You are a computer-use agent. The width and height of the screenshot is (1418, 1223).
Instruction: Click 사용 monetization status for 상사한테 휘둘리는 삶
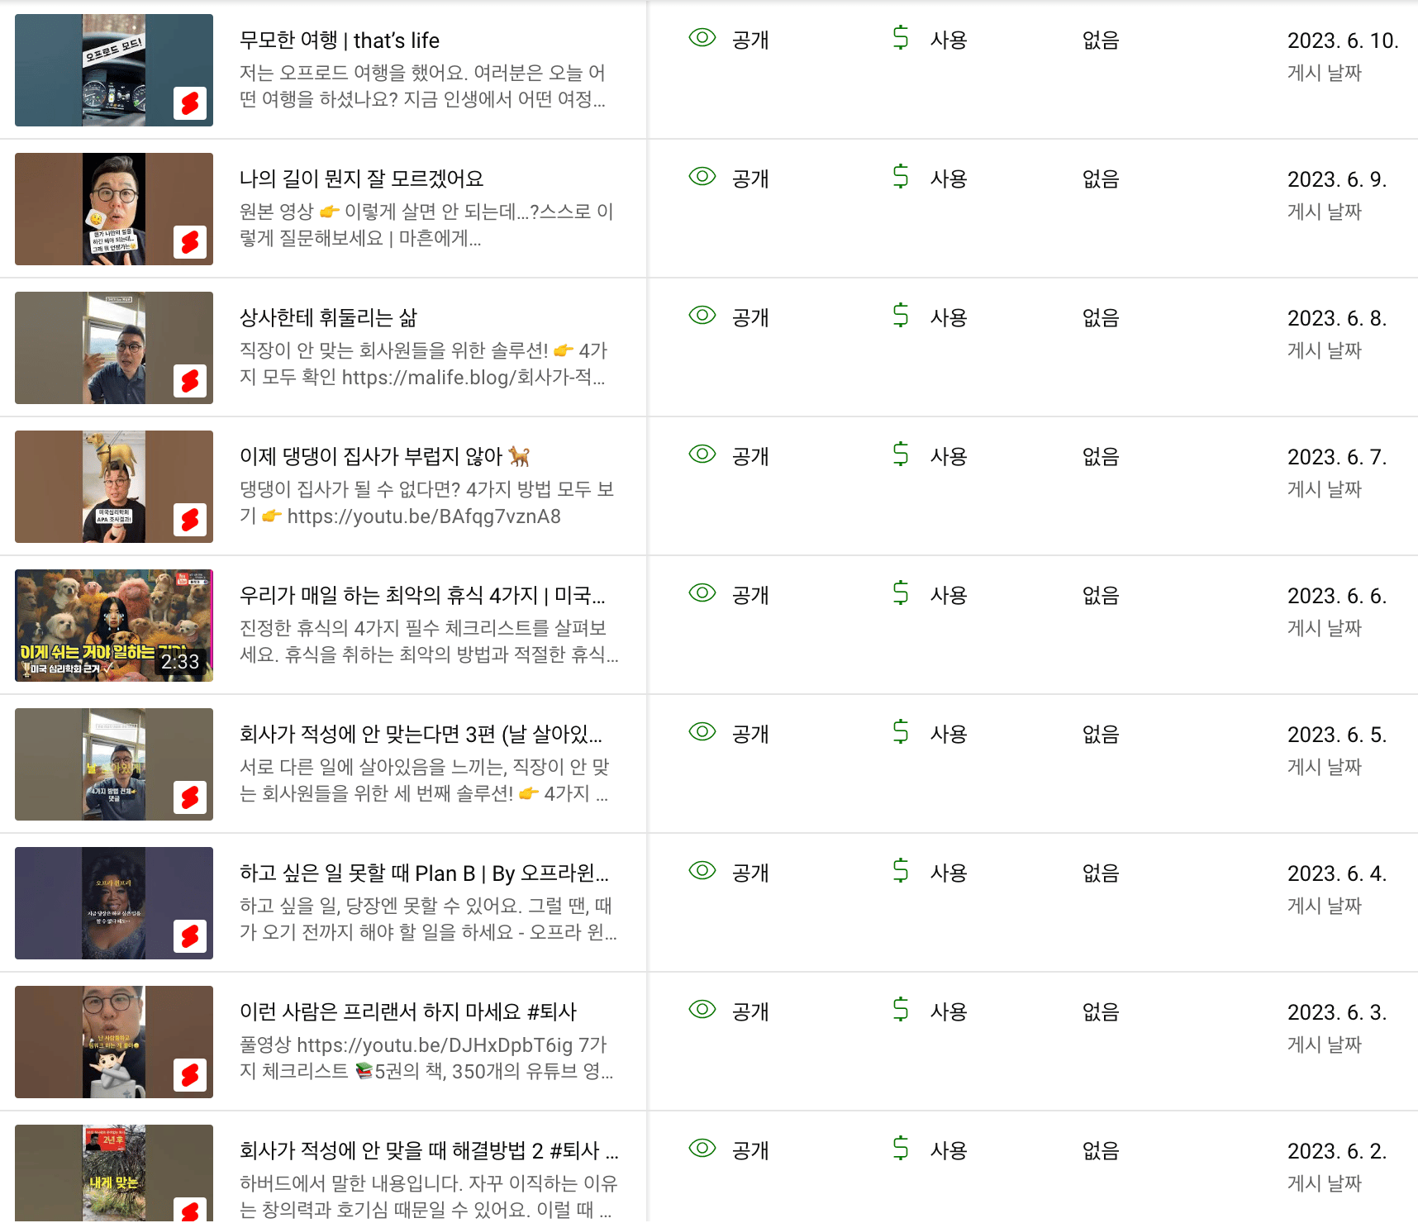pos(949,318)
